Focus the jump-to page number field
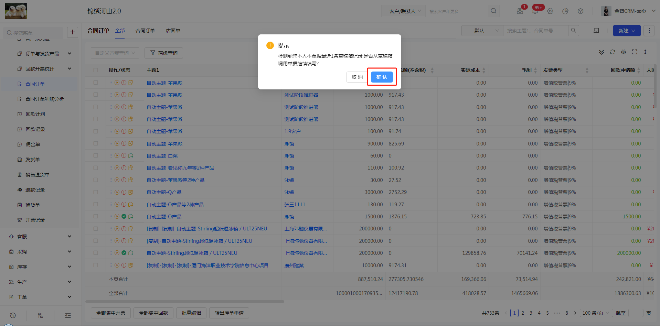Image resolution: width=660 pixels, height=326 pixels. (x=636, y=313)
